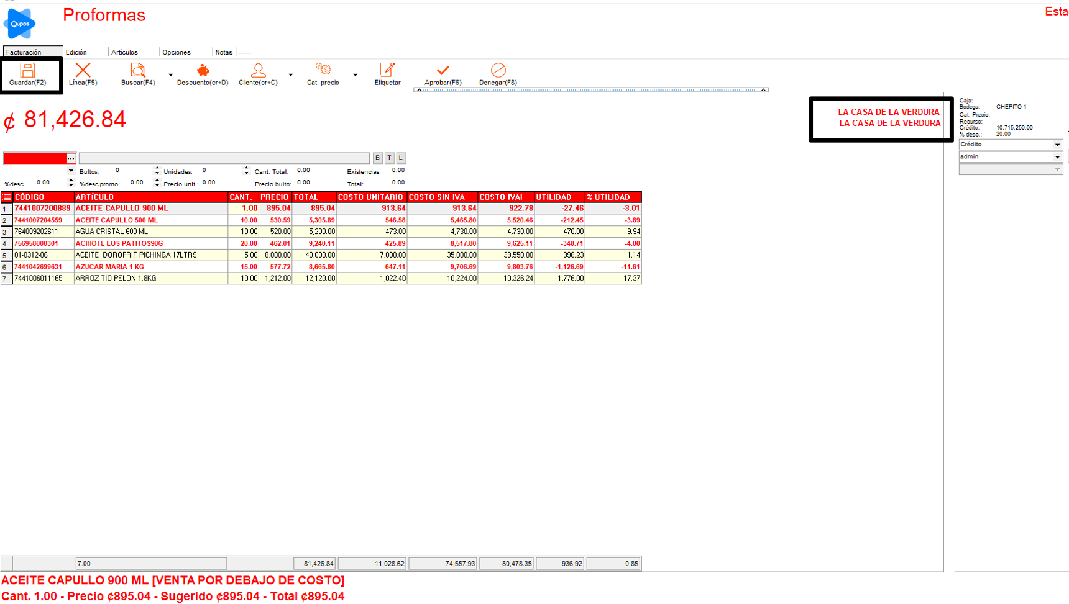
Task: Toggle the B button beside description field
Action: click(377, 158)
